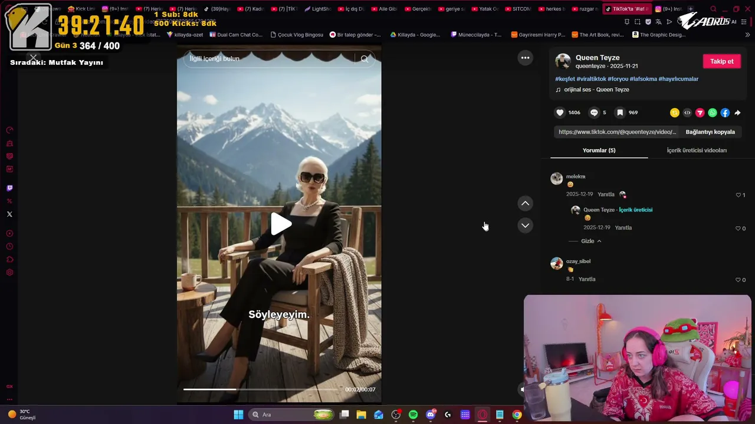The height and width of the screenshot is (424, 755).
Task: Open the #hayırlıcumalar hashtag
Action: click(x=678, y=79)
